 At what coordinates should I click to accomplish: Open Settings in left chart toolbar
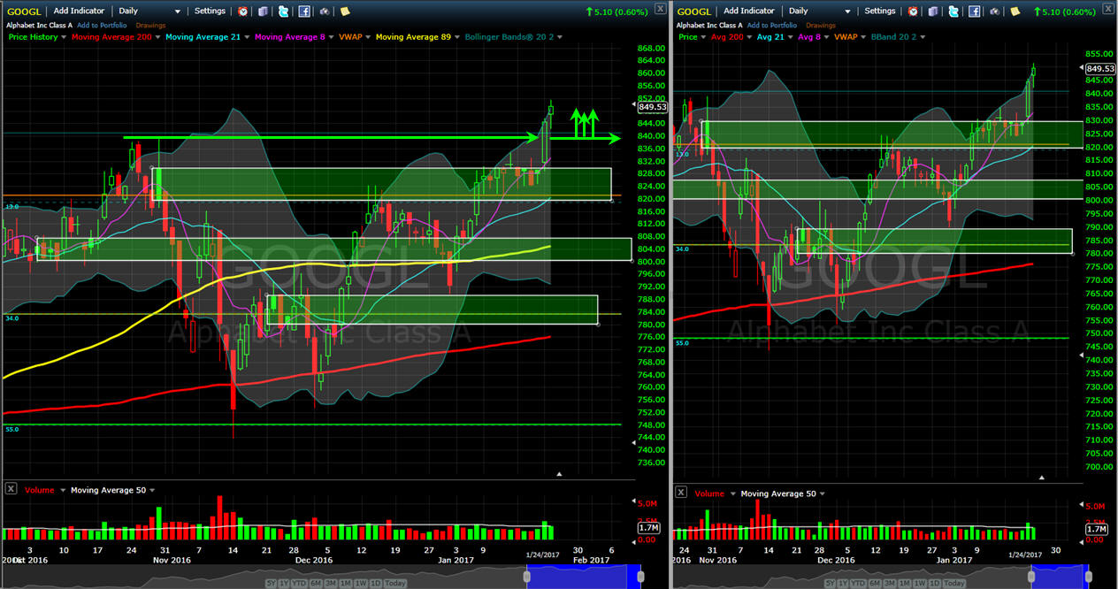tap(210, 11)
